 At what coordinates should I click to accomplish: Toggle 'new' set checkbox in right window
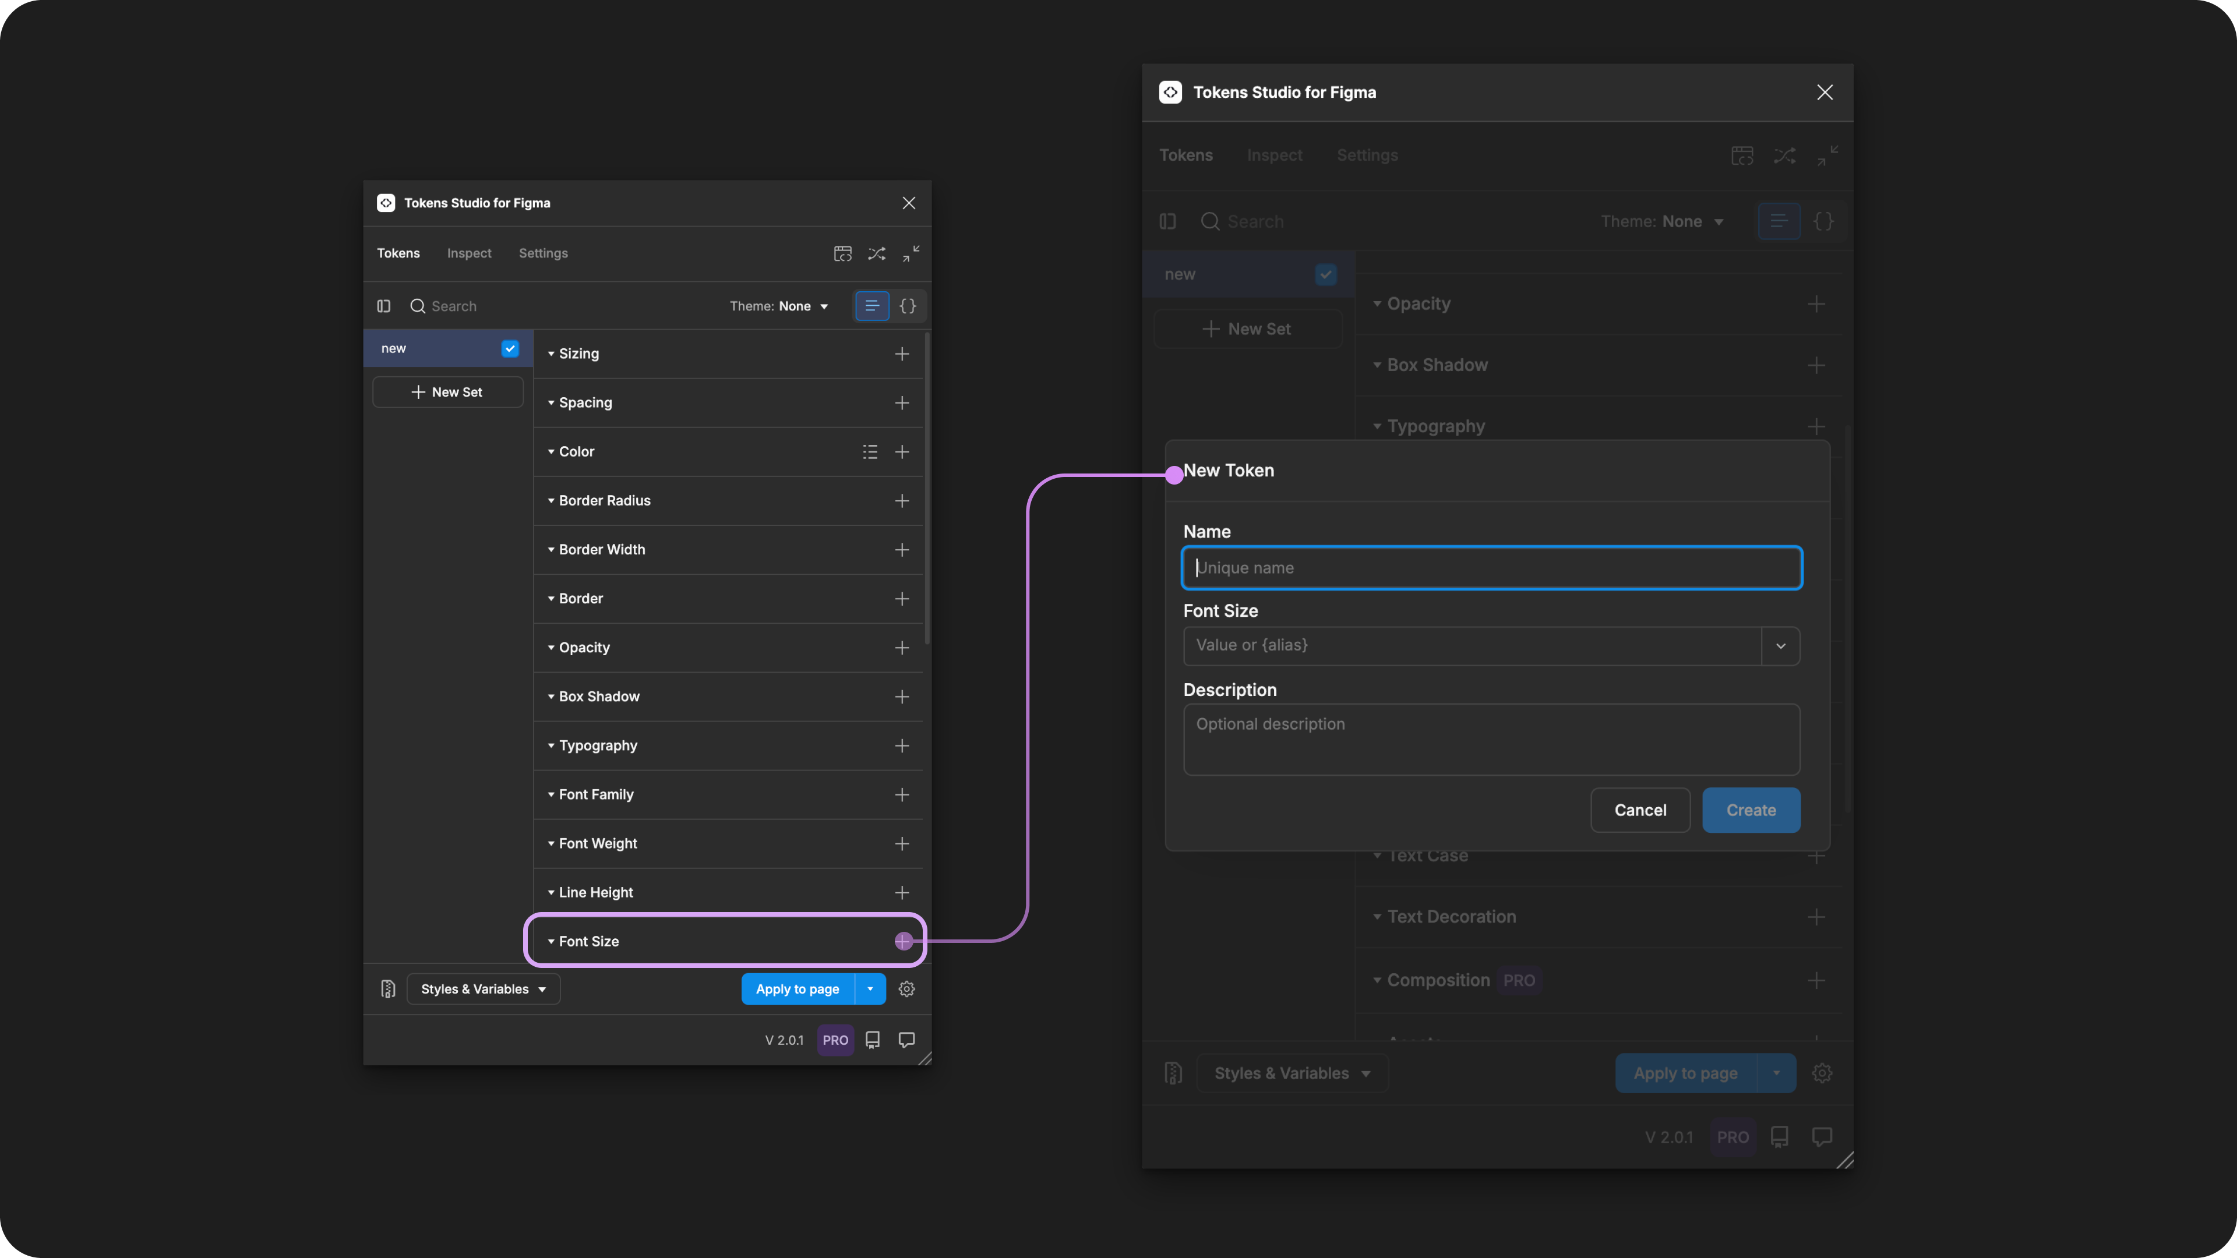[1325, 274]
